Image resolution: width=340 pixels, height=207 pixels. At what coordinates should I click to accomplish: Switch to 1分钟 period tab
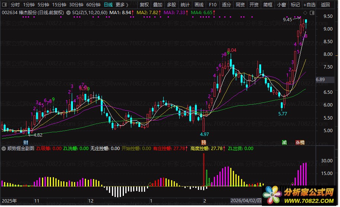click(29, 4)
